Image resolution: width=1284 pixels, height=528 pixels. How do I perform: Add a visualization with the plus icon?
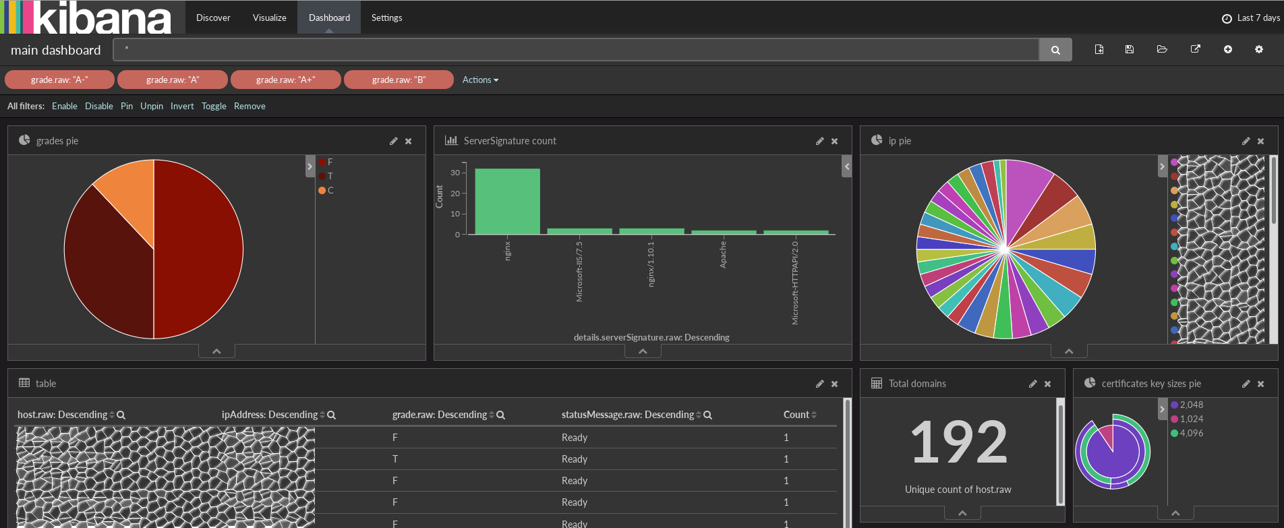1228,49
